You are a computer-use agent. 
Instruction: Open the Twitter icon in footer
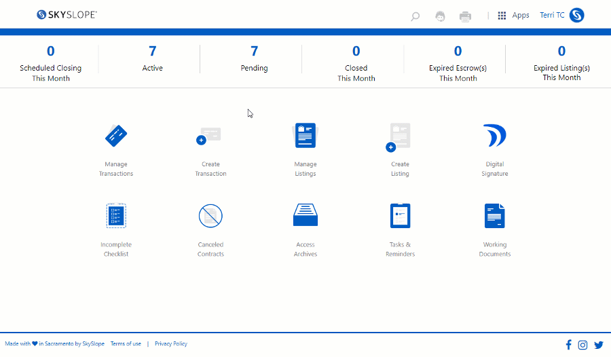click(x=599, y=345)
